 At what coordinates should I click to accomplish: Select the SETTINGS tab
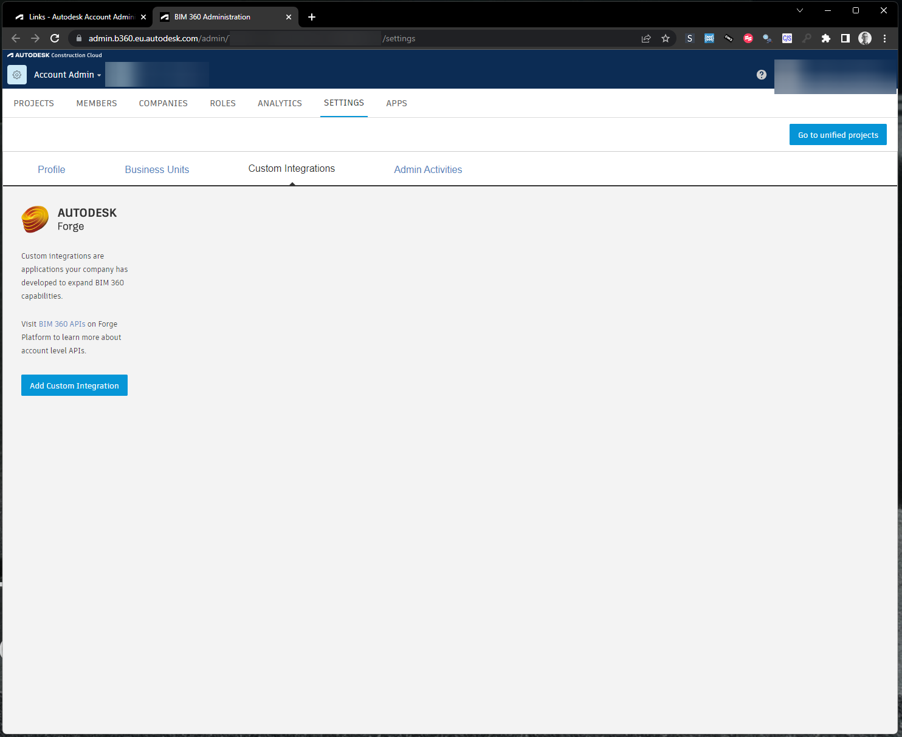[x=344, y=103]
